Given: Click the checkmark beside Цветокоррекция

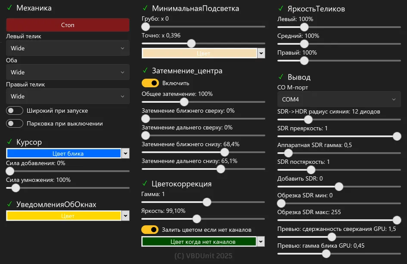Looking at the screenshot, I should click(x=145, y=184).
